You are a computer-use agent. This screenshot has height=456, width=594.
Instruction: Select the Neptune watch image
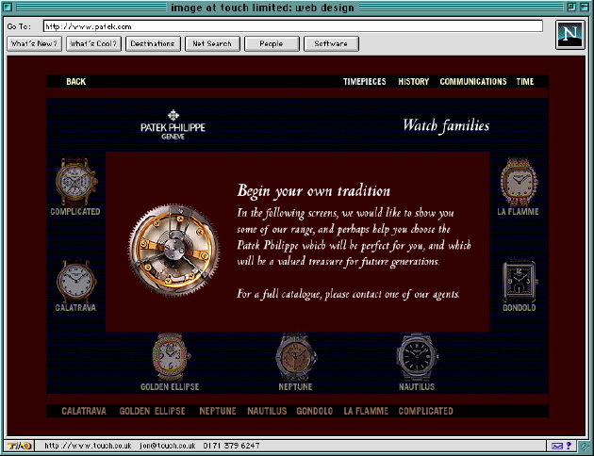(296, 357)
